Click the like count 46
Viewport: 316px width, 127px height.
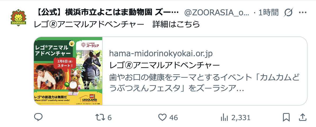tap(174, 117)
